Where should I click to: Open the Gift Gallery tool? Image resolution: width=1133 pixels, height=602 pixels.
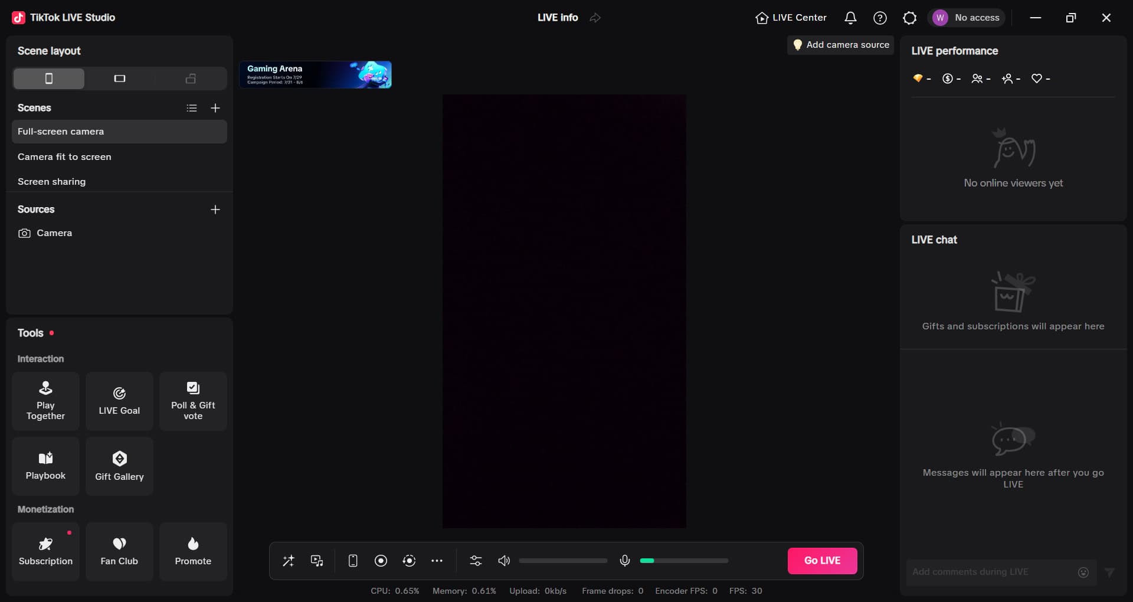pos(119,466)
